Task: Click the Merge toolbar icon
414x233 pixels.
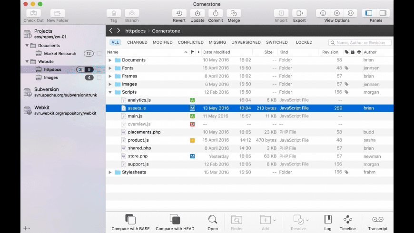Action: pyautogui.click(x=234, y=13)
